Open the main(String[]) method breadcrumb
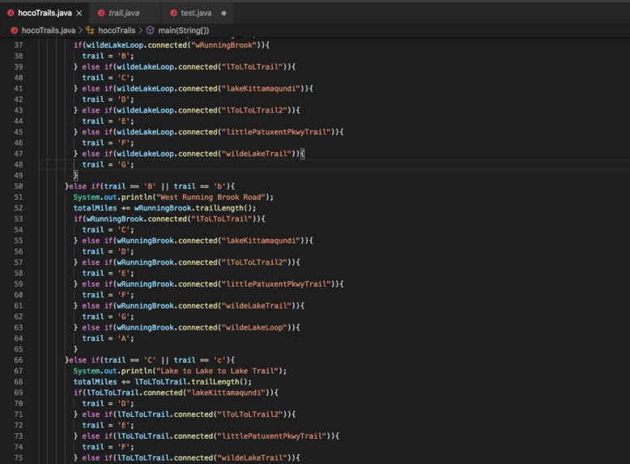The height and width of the screenshot is (464, 630). [x=184, y=30]
